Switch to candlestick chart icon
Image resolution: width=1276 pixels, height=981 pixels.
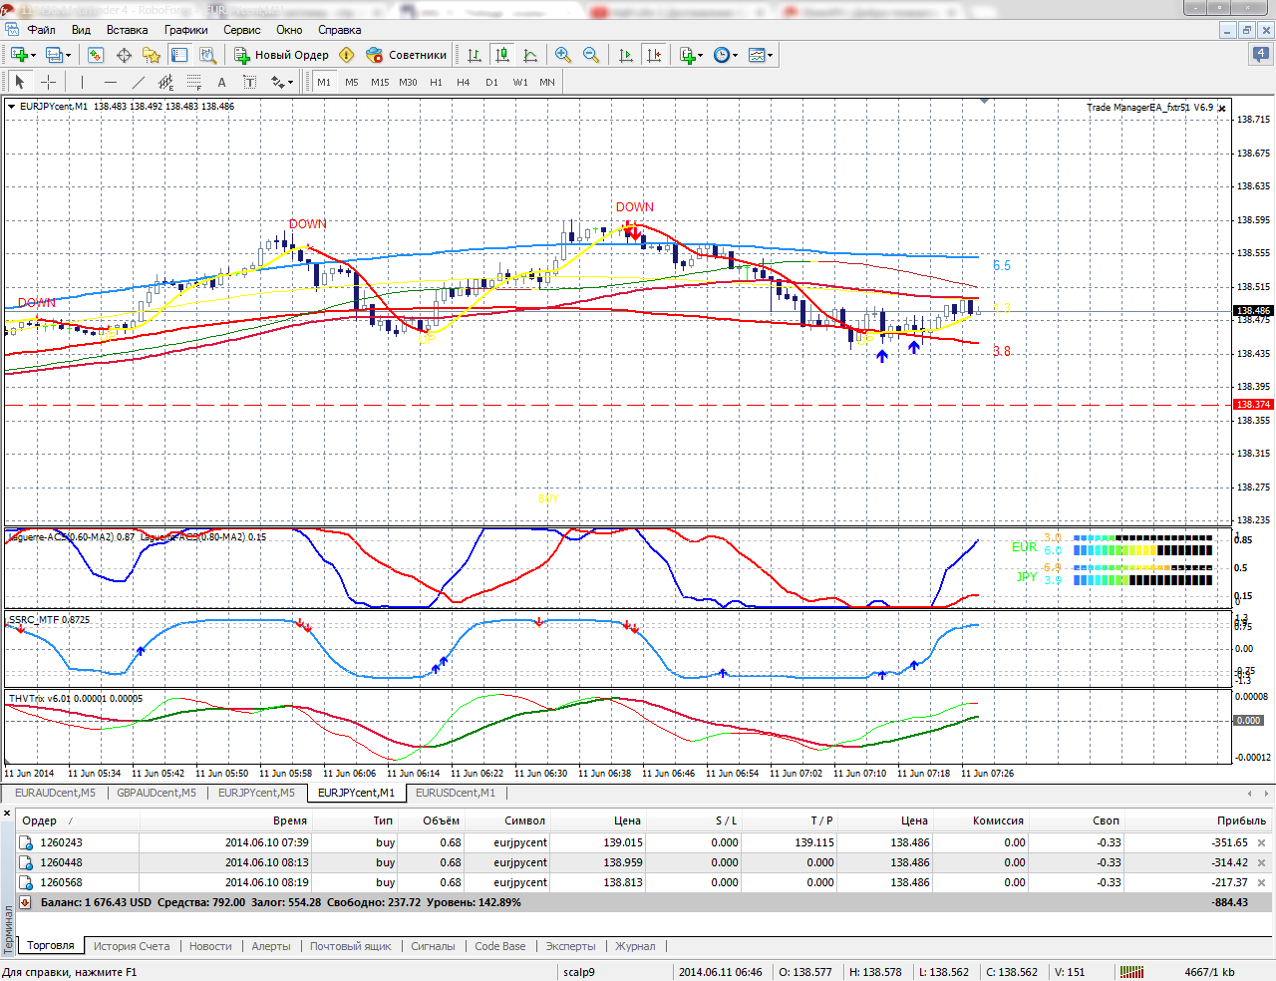(x=502, y=55)
